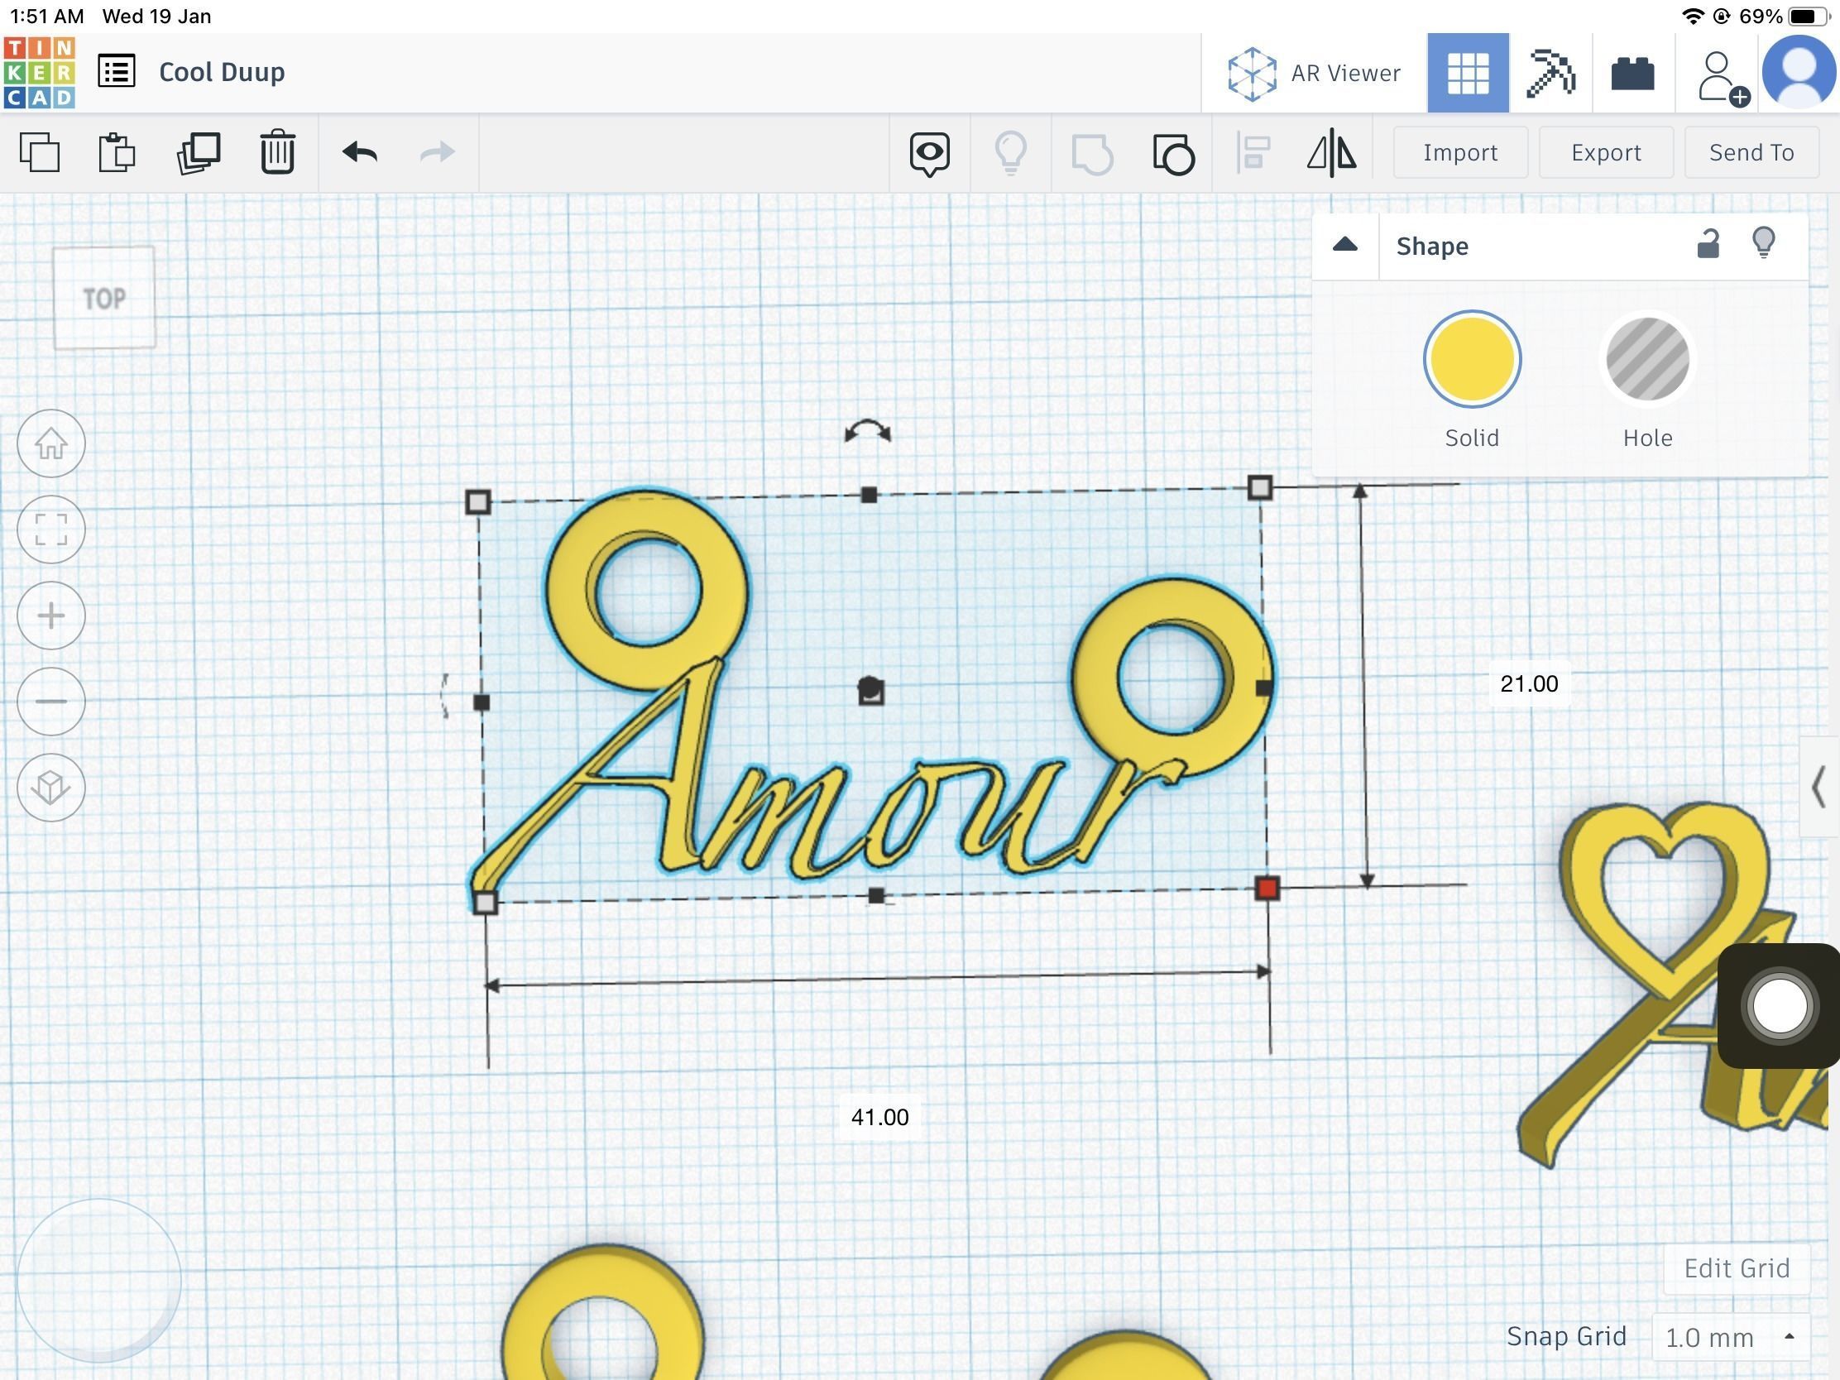Toggle lock editing in Shape panel

1707,245
